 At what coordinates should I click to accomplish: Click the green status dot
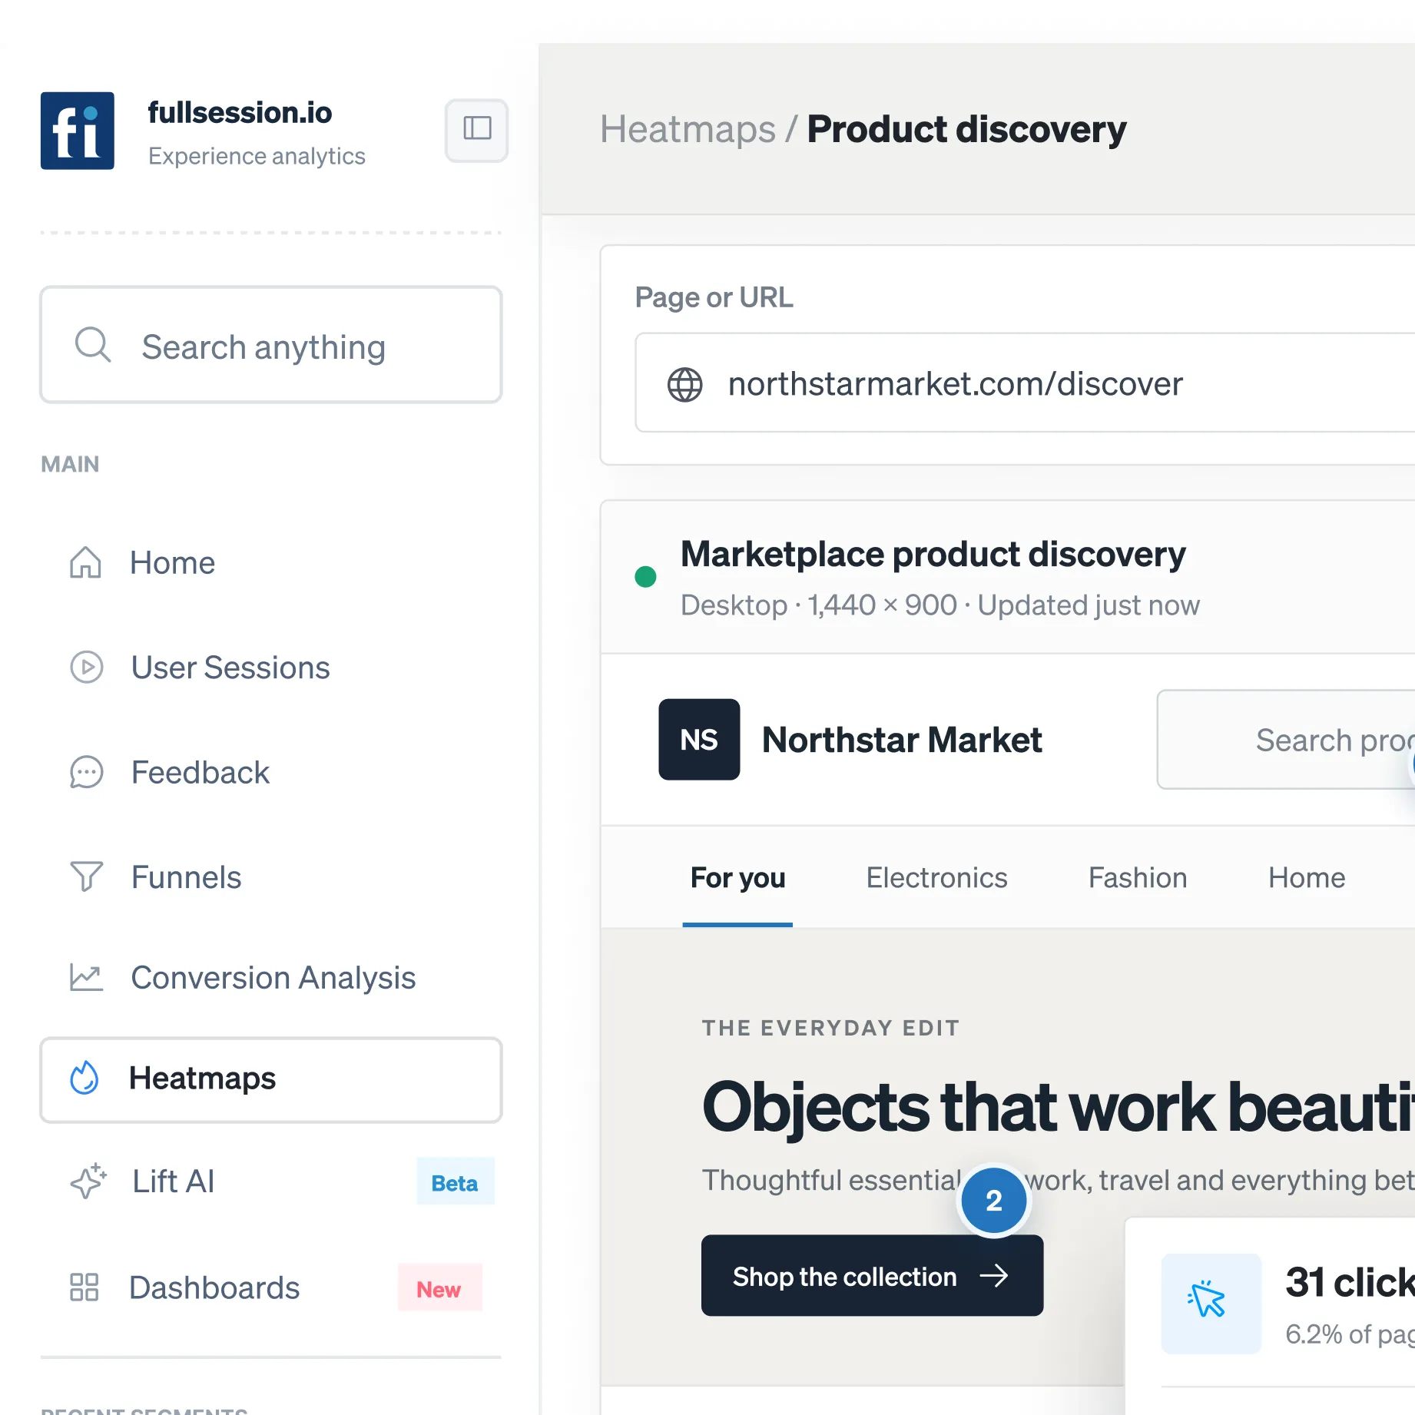click(645, 576)
